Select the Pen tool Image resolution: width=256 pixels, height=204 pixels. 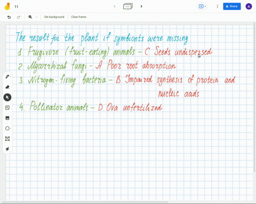click(x=7, y=76)
